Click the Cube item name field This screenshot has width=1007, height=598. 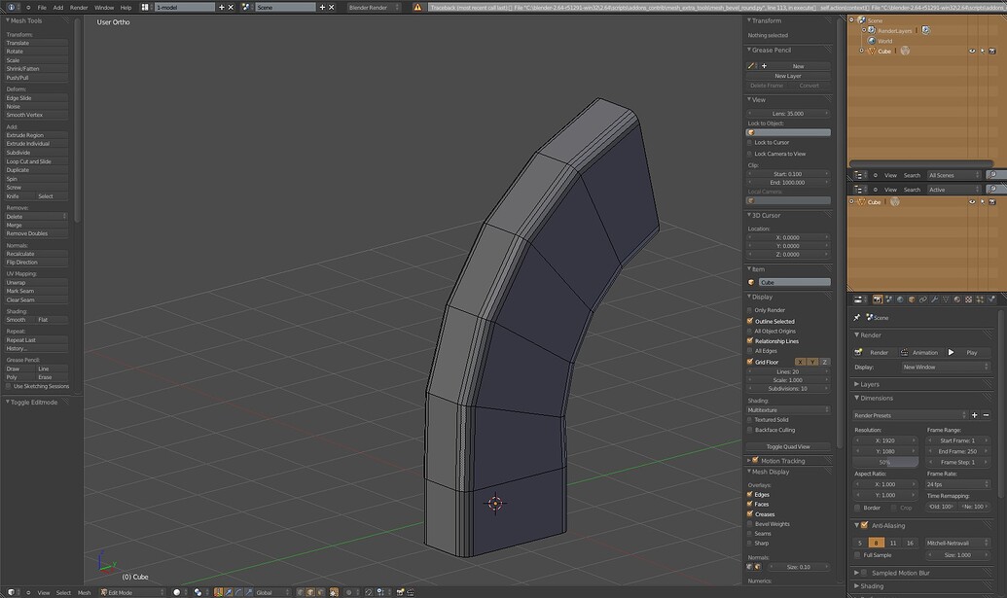click(794, 282)
